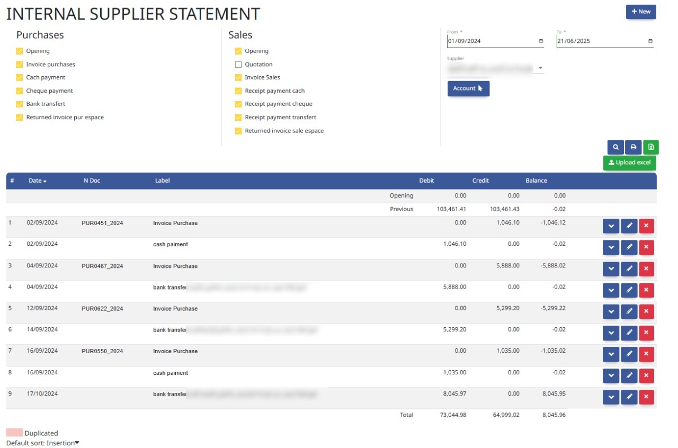Expand row PUR0451_2024 with chevron

coord(611,226)
